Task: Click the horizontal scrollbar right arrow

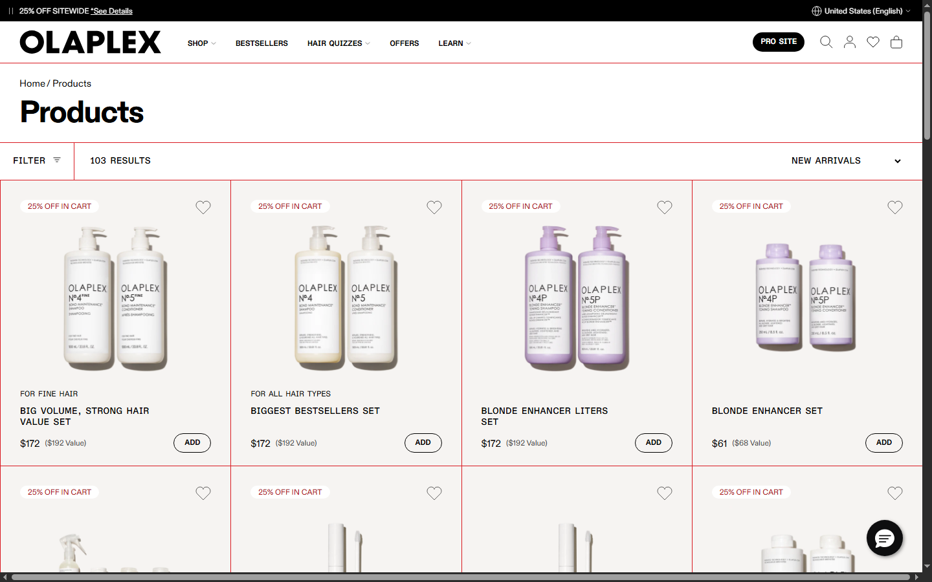Action: pos(916,577)
